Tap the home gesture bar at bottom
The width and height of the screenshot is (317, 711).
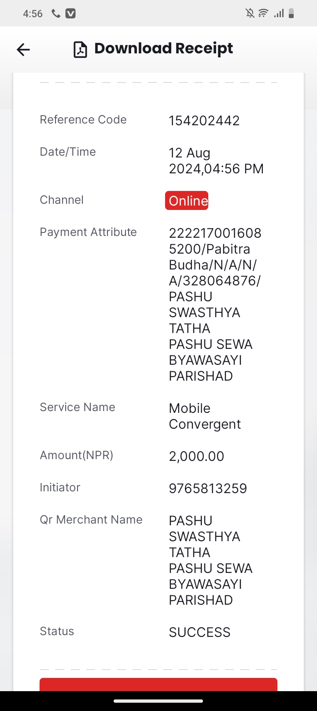(x=158, y=701)
